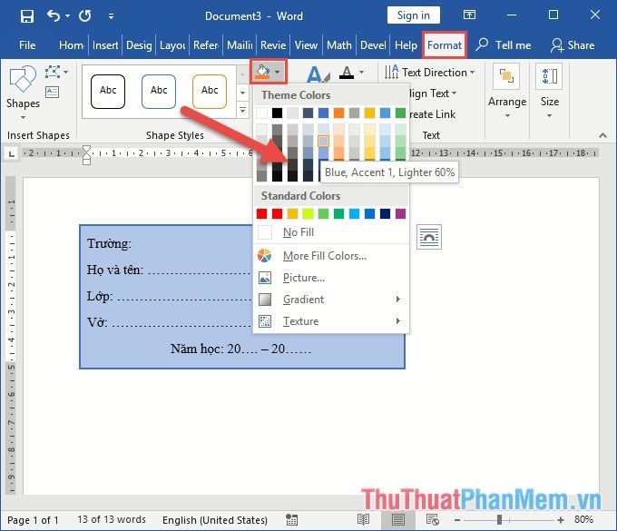Choose the Picture fill option
617x531 pixels.
[331, 278]
